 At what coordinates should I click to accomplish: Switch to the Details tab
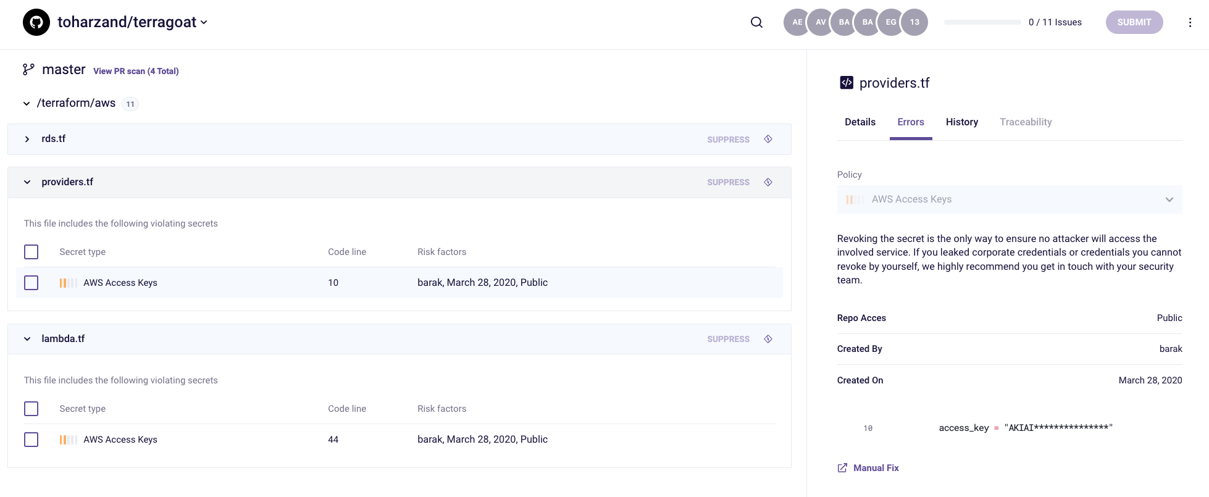[x=860, y=122]
